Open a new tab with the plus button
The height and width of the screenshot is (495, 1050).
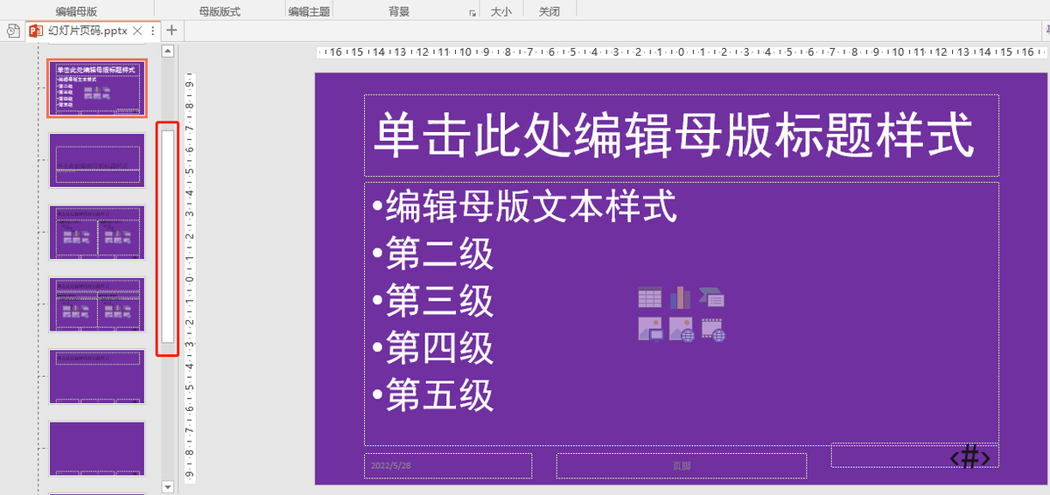tap(171, 30)
